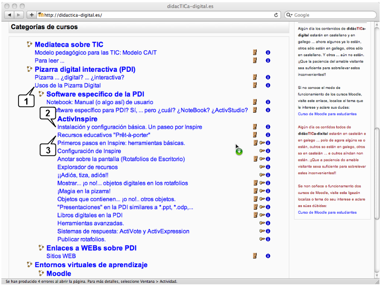Click door icon for Configuración de Inspire row
381x286 pixels.
254,151
